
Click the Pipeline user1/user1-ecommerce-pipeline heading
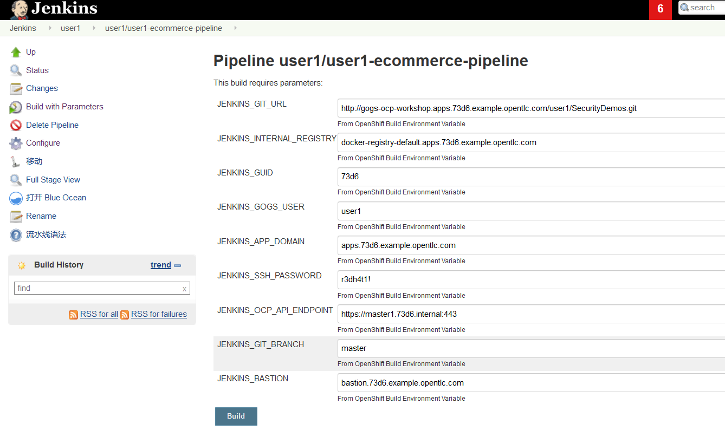click(371, 61)
